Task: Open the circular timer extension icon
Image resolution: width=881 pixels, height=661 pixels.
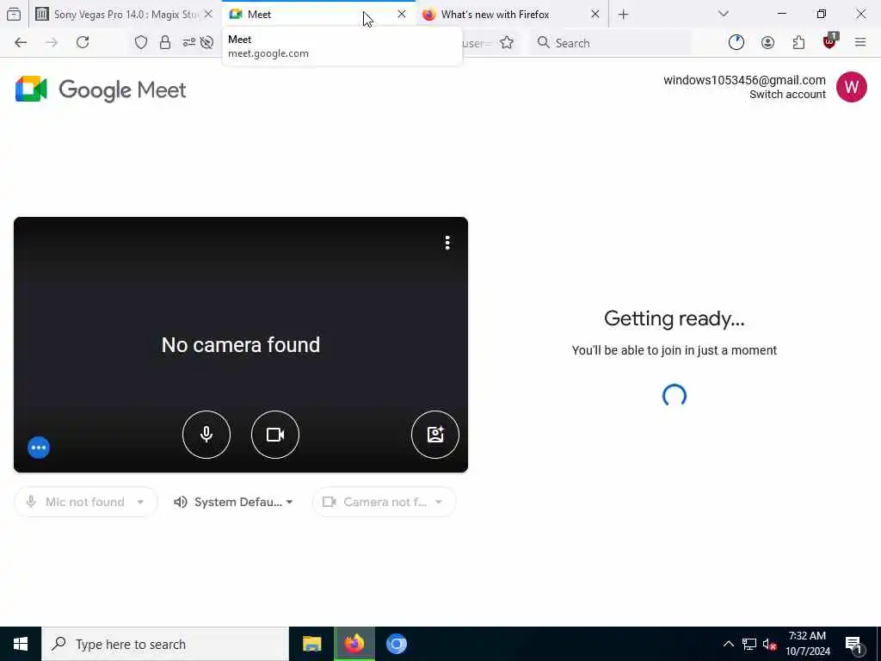Action: point(736,43)
